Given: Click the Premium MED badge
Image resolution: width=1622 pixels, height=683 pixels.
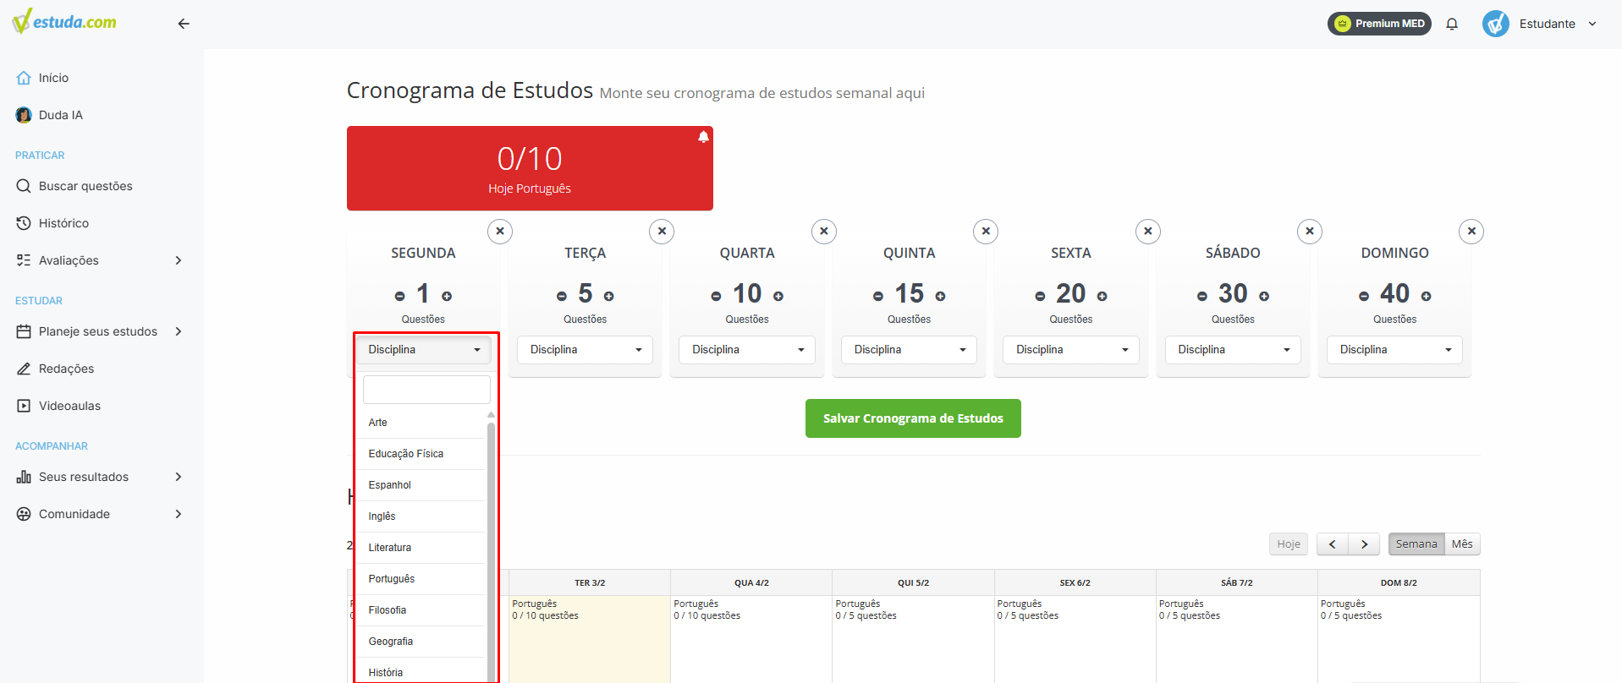Looking at the screenshot, I should coord(1379,24).
